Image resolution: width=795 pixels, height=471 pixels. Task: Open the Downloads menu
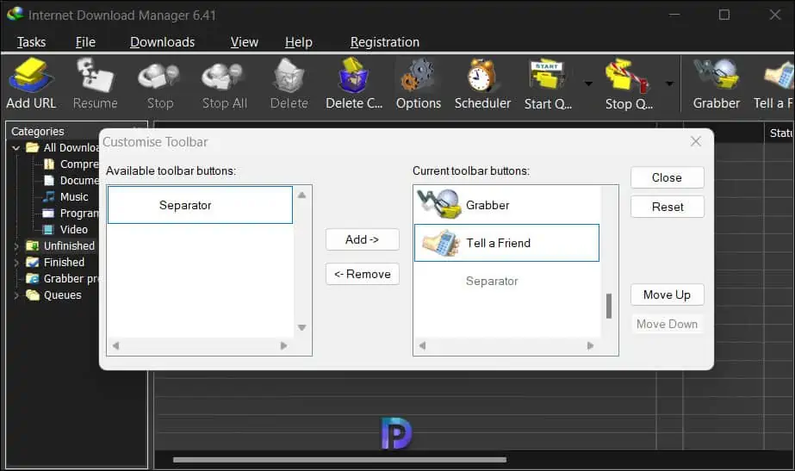(x=162, y=42)
